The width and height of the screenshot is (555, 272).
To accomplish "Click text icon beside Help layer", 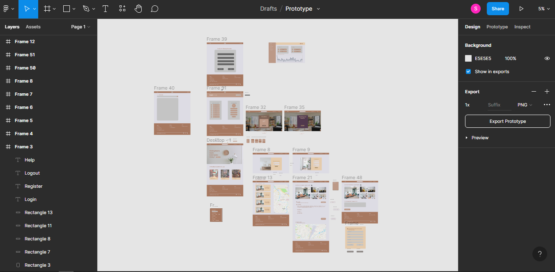I will [x=18, y=160].
